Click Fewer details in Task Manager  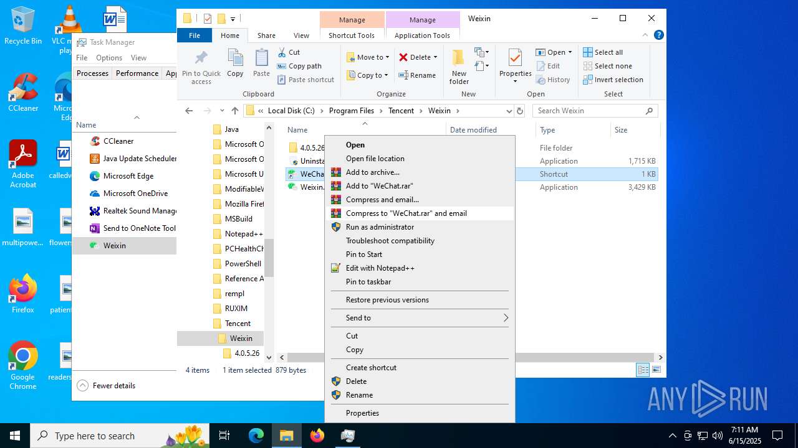pyautogui.click(x=107, y=386)
